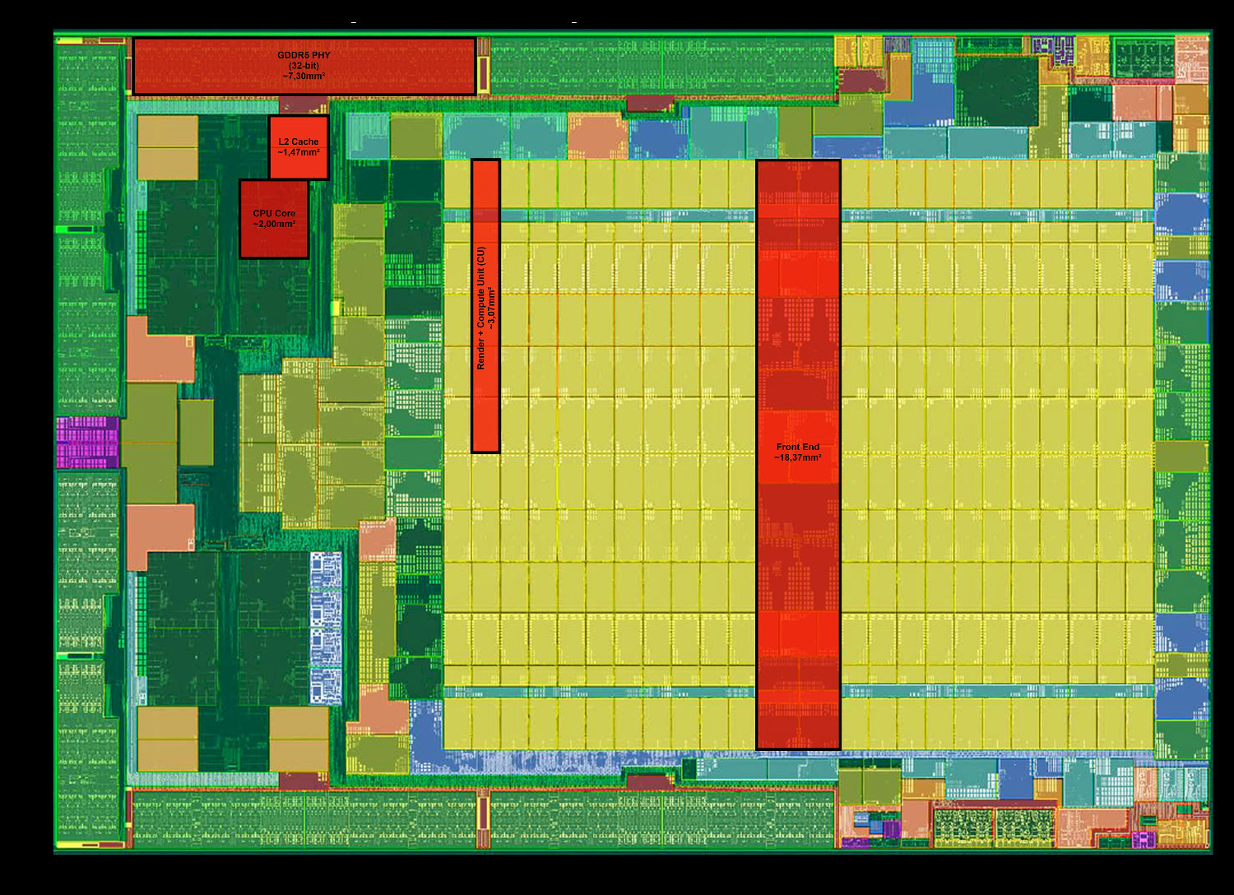Select the L2 Cache ~1,47mm² block
The image size is (1234, 895).
tap(299, 147)
